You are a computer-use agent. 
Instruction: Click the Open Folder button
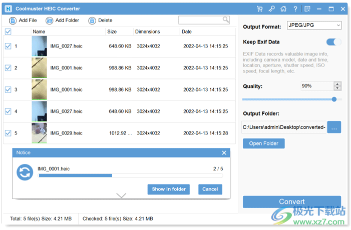(264, 143)
